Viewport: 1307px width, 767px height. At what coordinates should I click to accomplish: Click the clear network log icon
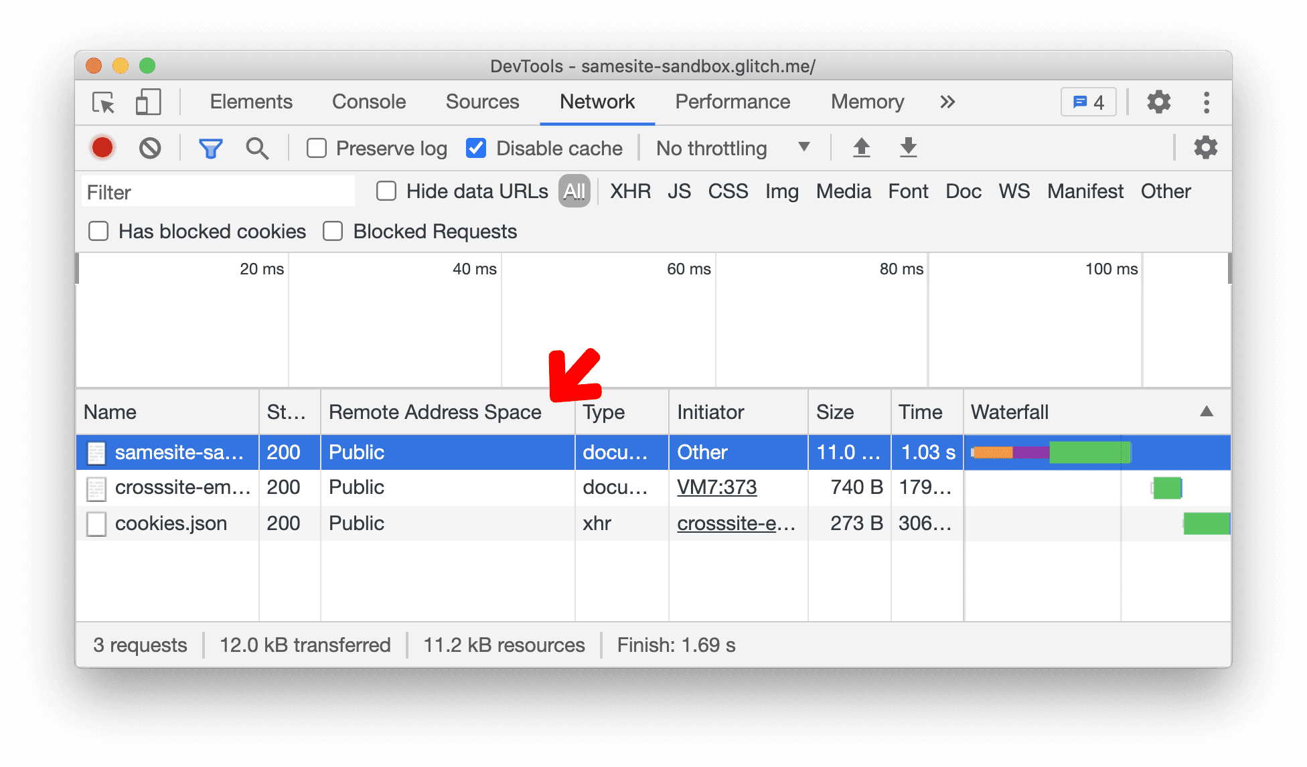tap(148, 148)
